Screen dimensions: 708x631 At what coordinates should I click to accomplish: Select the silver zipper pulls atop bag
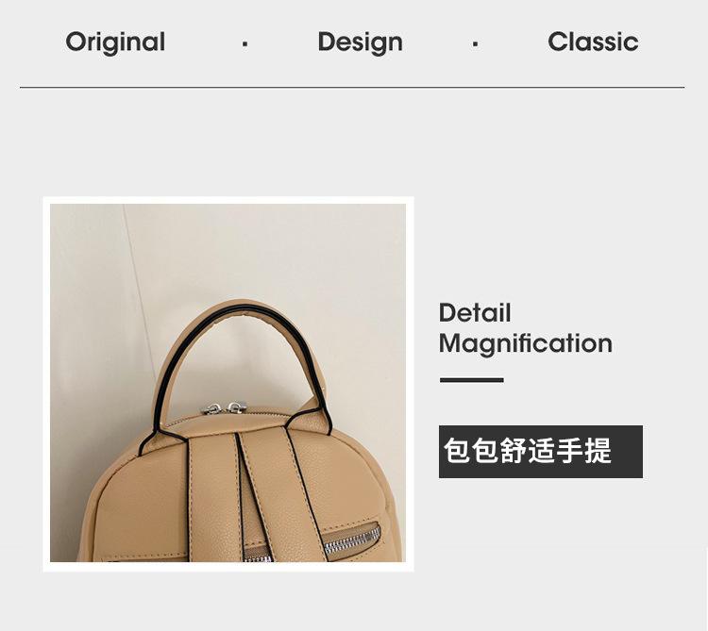click(x=225, y=408)
